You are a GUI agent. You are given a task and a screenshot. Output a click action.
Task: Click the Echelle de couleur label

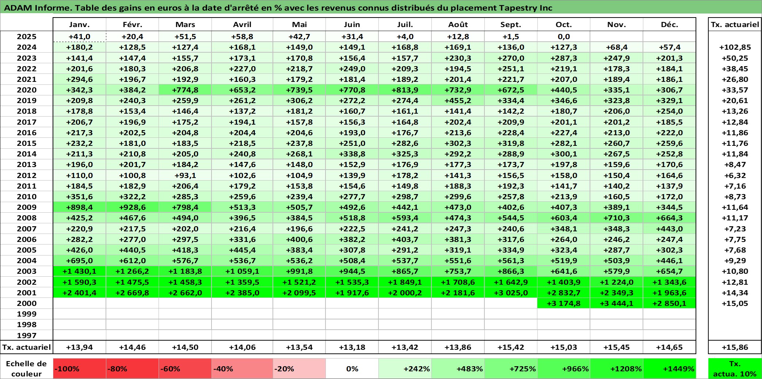click(x=26, y=368)
